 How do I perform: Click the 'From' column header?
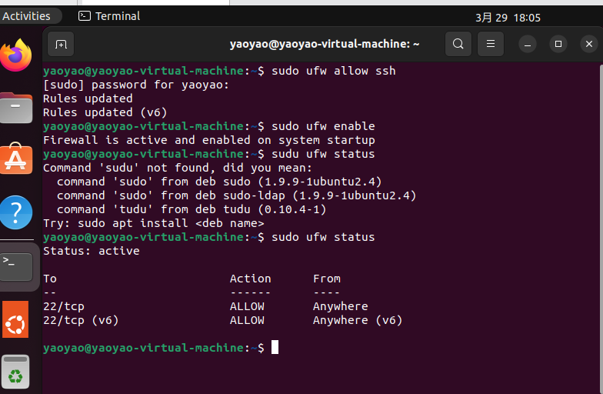(x=326, y=279)
